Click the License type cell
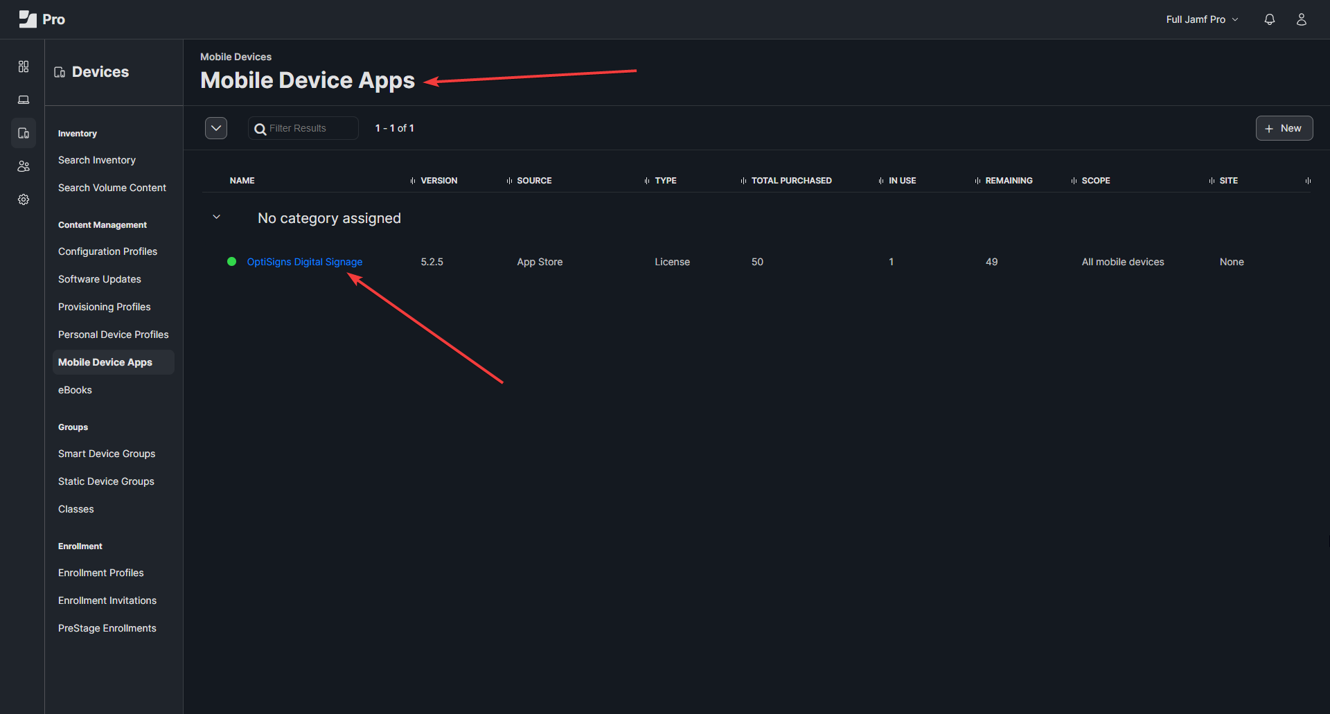 click(672, 262)
